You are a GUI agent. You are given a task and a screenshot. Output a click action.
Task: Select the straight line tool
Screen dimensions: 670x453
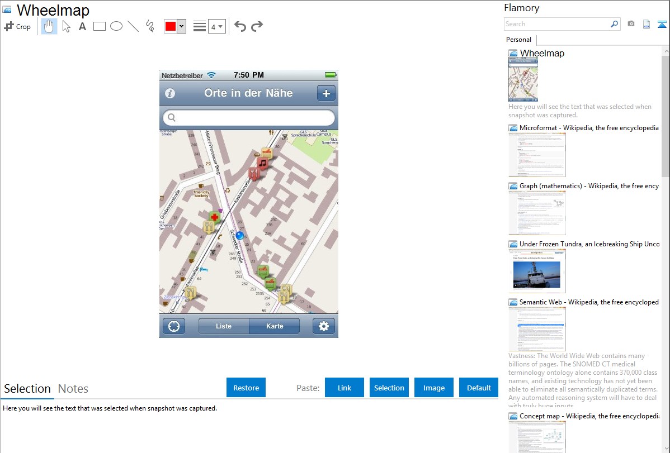pyautogui.click(x=133, y=26)
